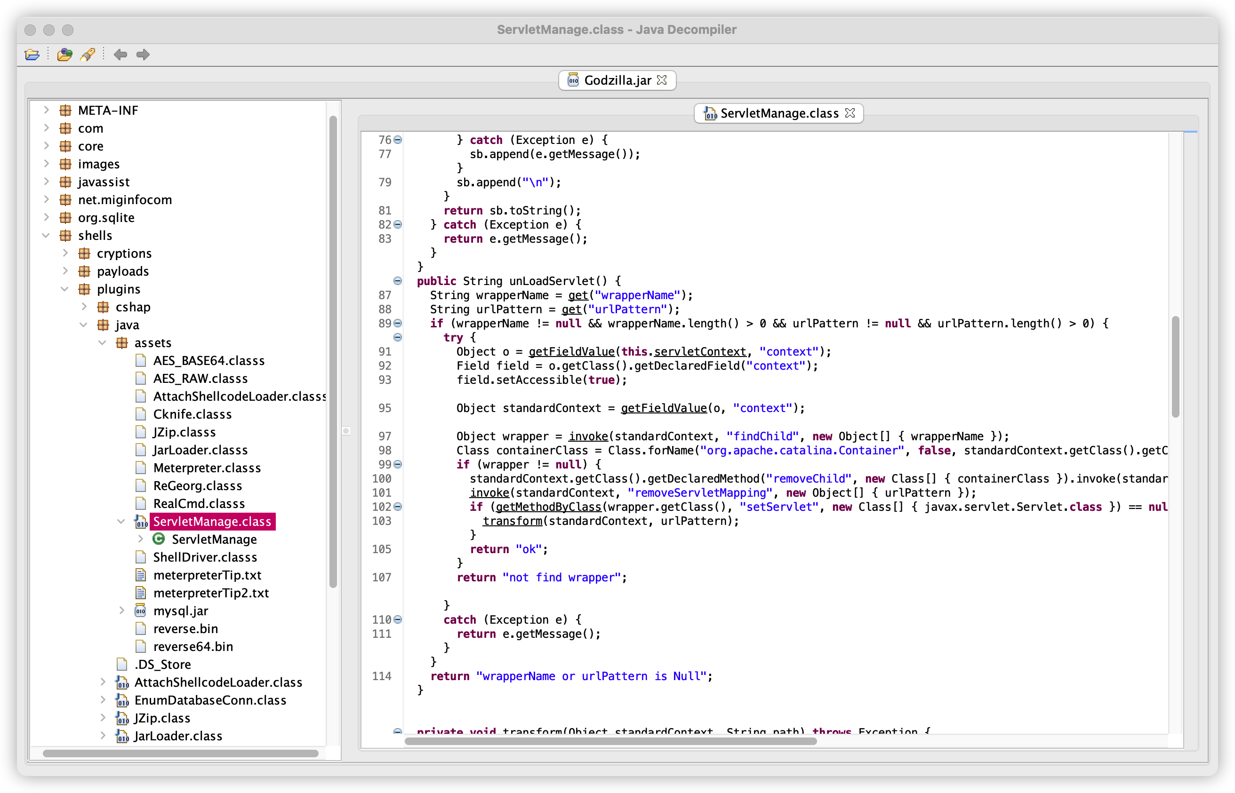Click the code editor horizontal scrollbar
The width and height of the screenshot is (1235, 793).
[x=610, y=742]
